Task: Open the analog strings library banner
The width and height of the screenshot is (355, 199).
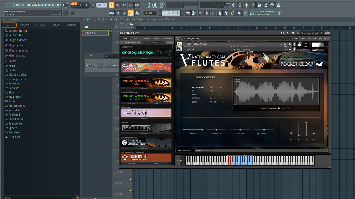Action: pos(146,52)
